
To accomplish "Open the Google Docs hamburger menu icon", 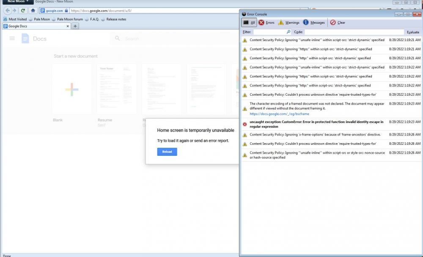I will pos(11,38).
